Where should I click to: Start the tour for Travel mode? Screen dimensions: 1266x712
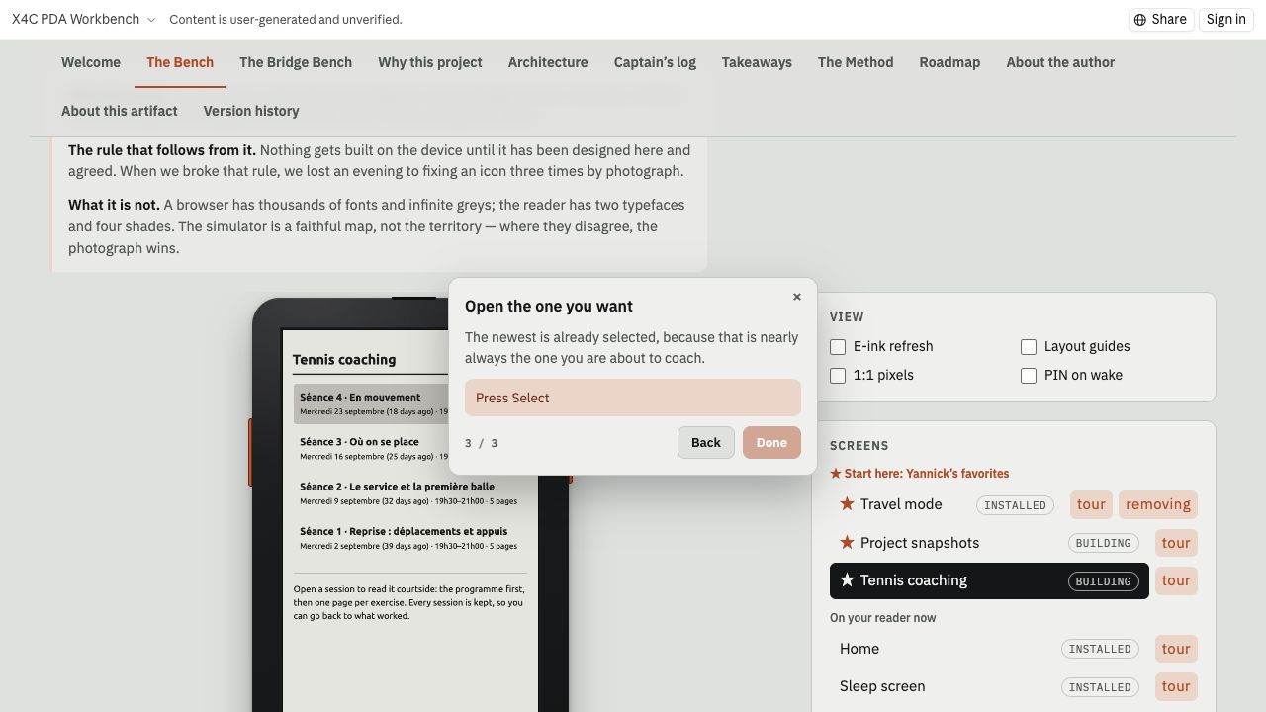coord(1091,504)
